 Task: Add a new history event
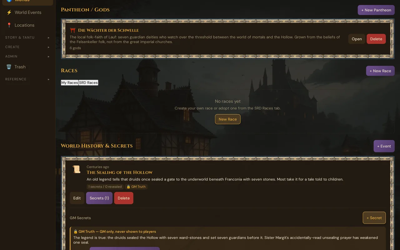[x=384, y=146]
